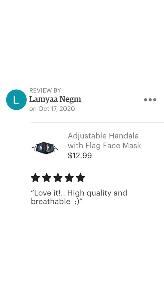The width and height of the screenshot is (164, 293).
Task: Click the second rating star
Action: [47, 178]
